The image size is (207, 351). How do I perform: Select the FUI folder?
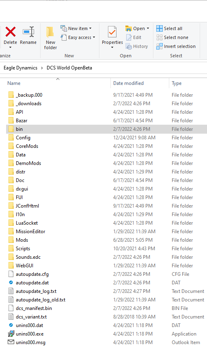click(x=19, y=197)
